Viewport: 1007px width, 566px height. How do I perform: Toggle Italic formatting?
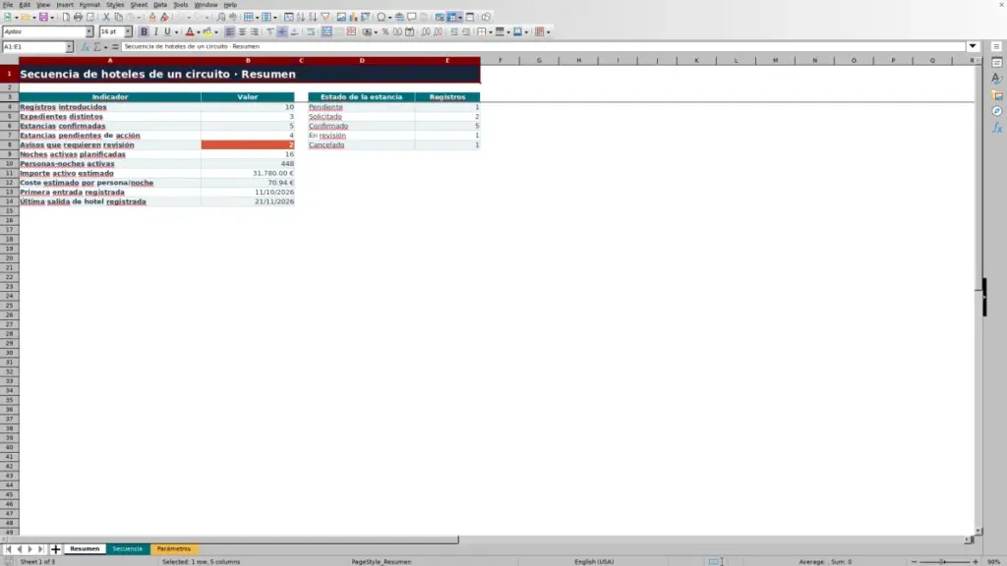click(x=155, y=32)
